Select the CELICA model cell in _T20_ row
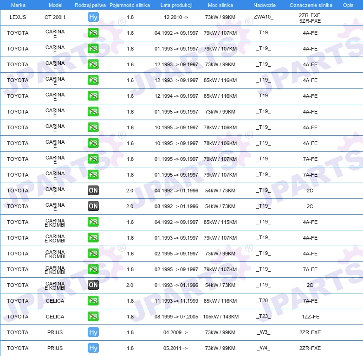 pyautogui.click(x=55, y=301)
